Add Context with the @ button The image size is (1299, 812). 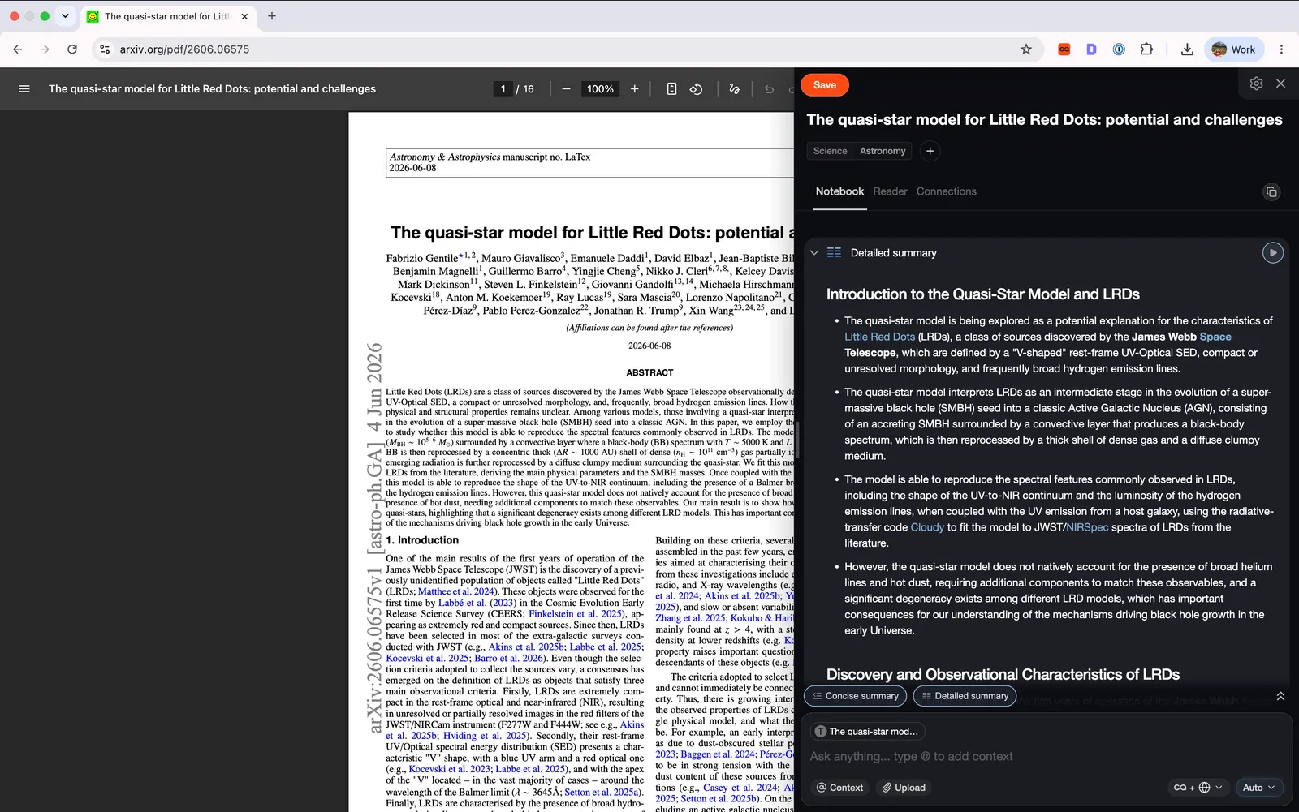coord(839,788)
